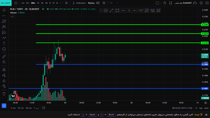210x118 pixels.
Task: Open the brush drawing tools in left sidebar
Action: pyautogui.click(x=4, y=38)
